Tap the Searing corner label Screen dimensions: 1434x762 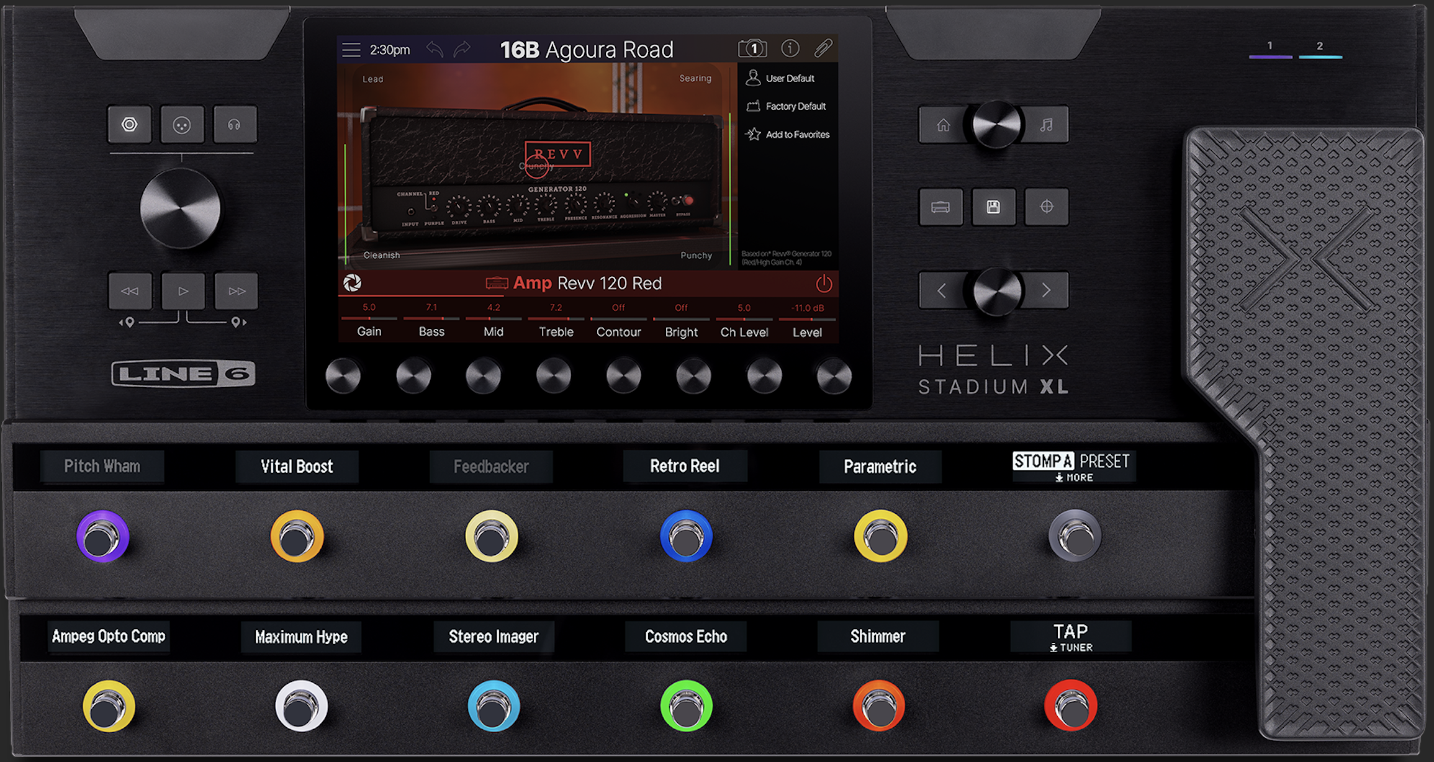(695, 78)
